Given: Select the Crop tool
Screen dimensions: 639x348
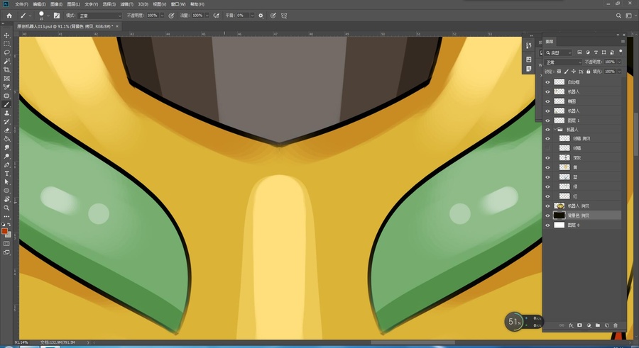Looking at the screenshot, I should click(x=6, y=70).
